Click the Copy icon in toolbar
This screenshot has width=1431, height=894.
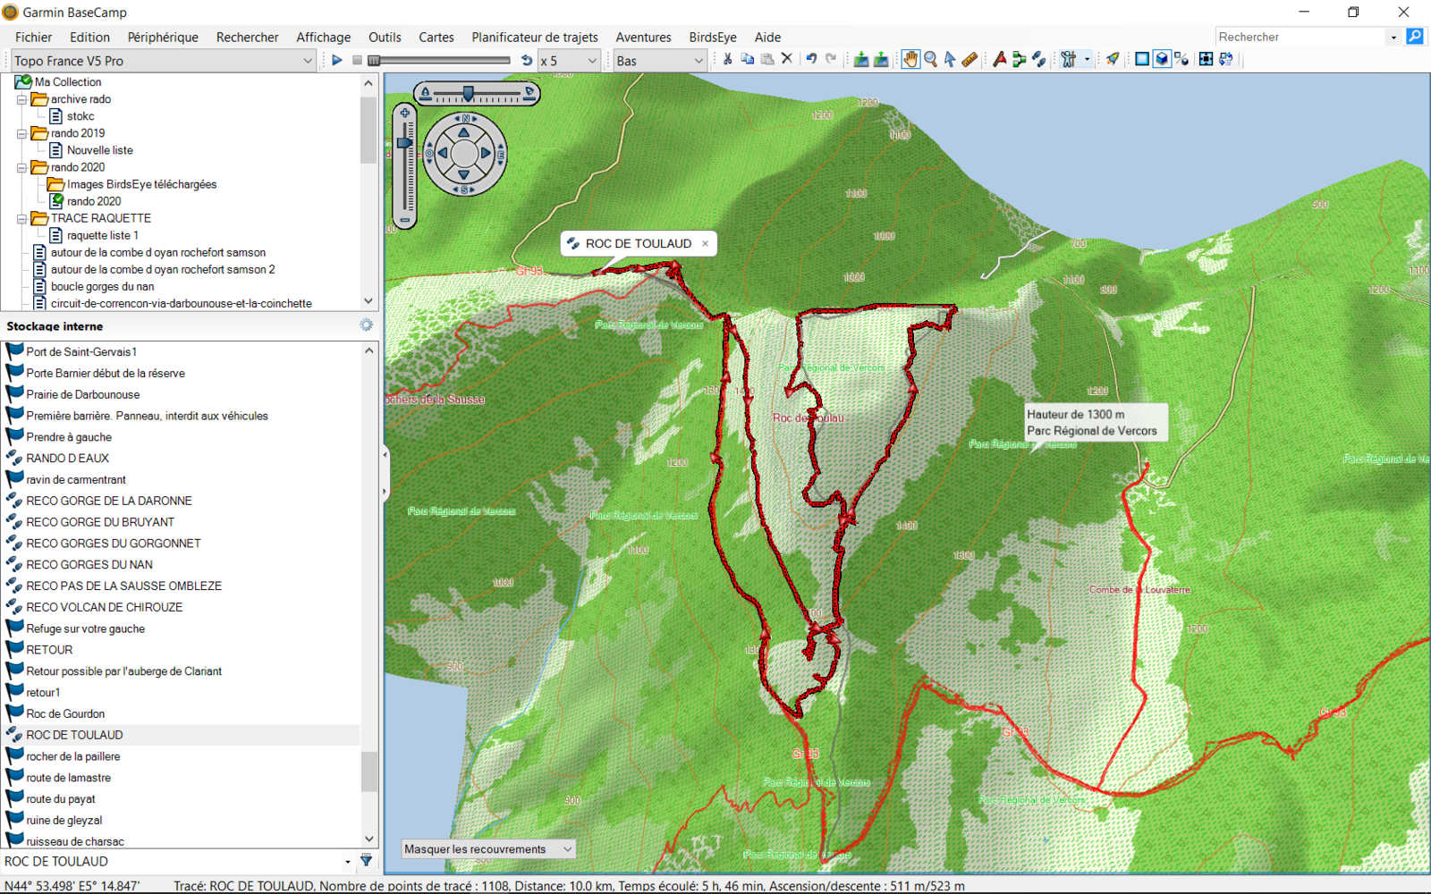pyautogui.click(x=748, y=60)
